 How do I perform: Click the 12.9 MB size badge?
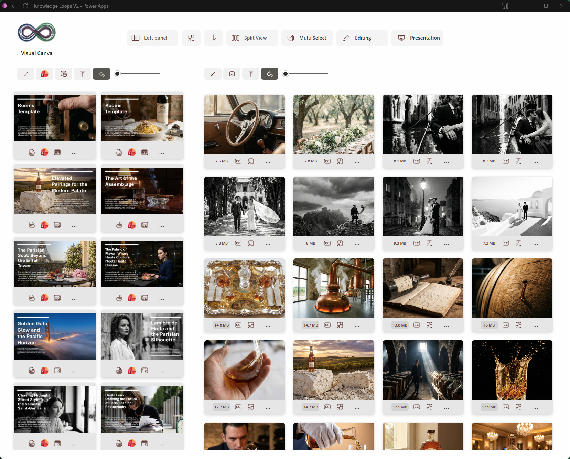[489, 407]
